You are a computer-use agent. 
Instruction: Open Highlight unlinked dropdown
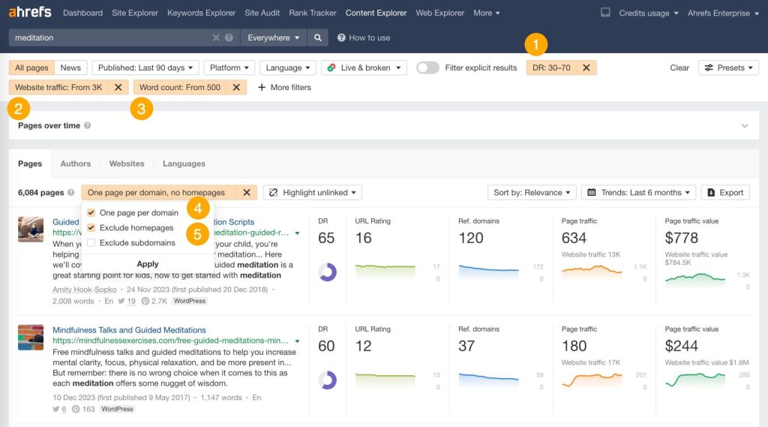click(313, 193)
